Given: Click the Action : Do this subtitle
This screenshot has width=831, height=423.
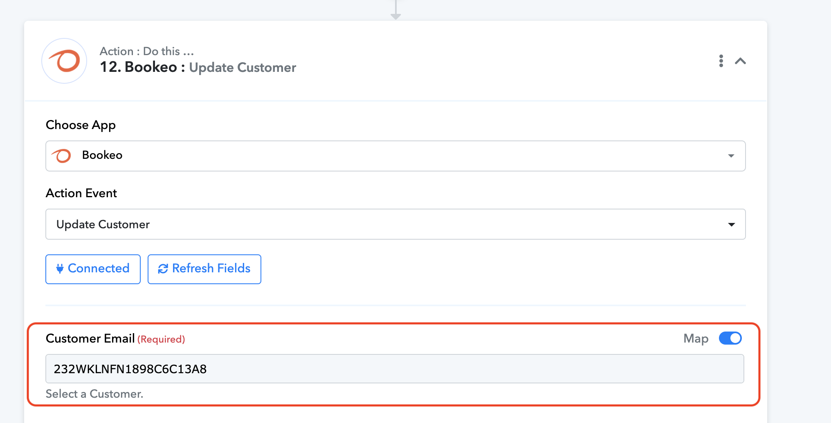Looking at the screenshot, I should [147, 51].
